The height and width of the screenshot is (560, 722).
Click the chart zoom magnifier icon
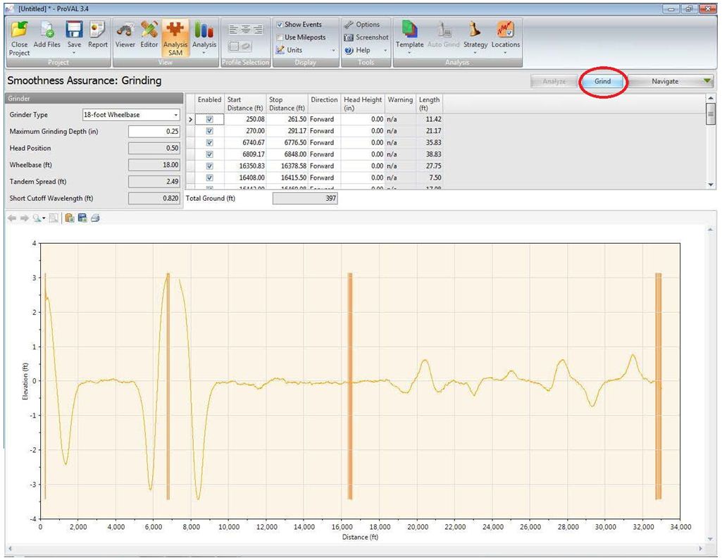(x=37, y=218)
